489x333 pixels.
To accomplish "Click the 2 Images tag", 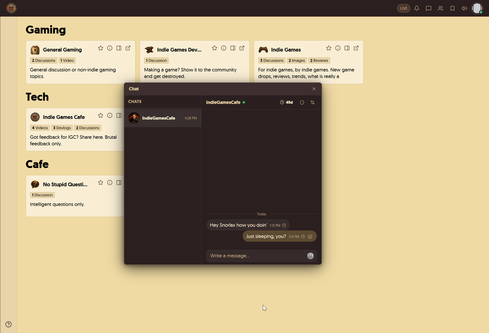I will 297,60.
